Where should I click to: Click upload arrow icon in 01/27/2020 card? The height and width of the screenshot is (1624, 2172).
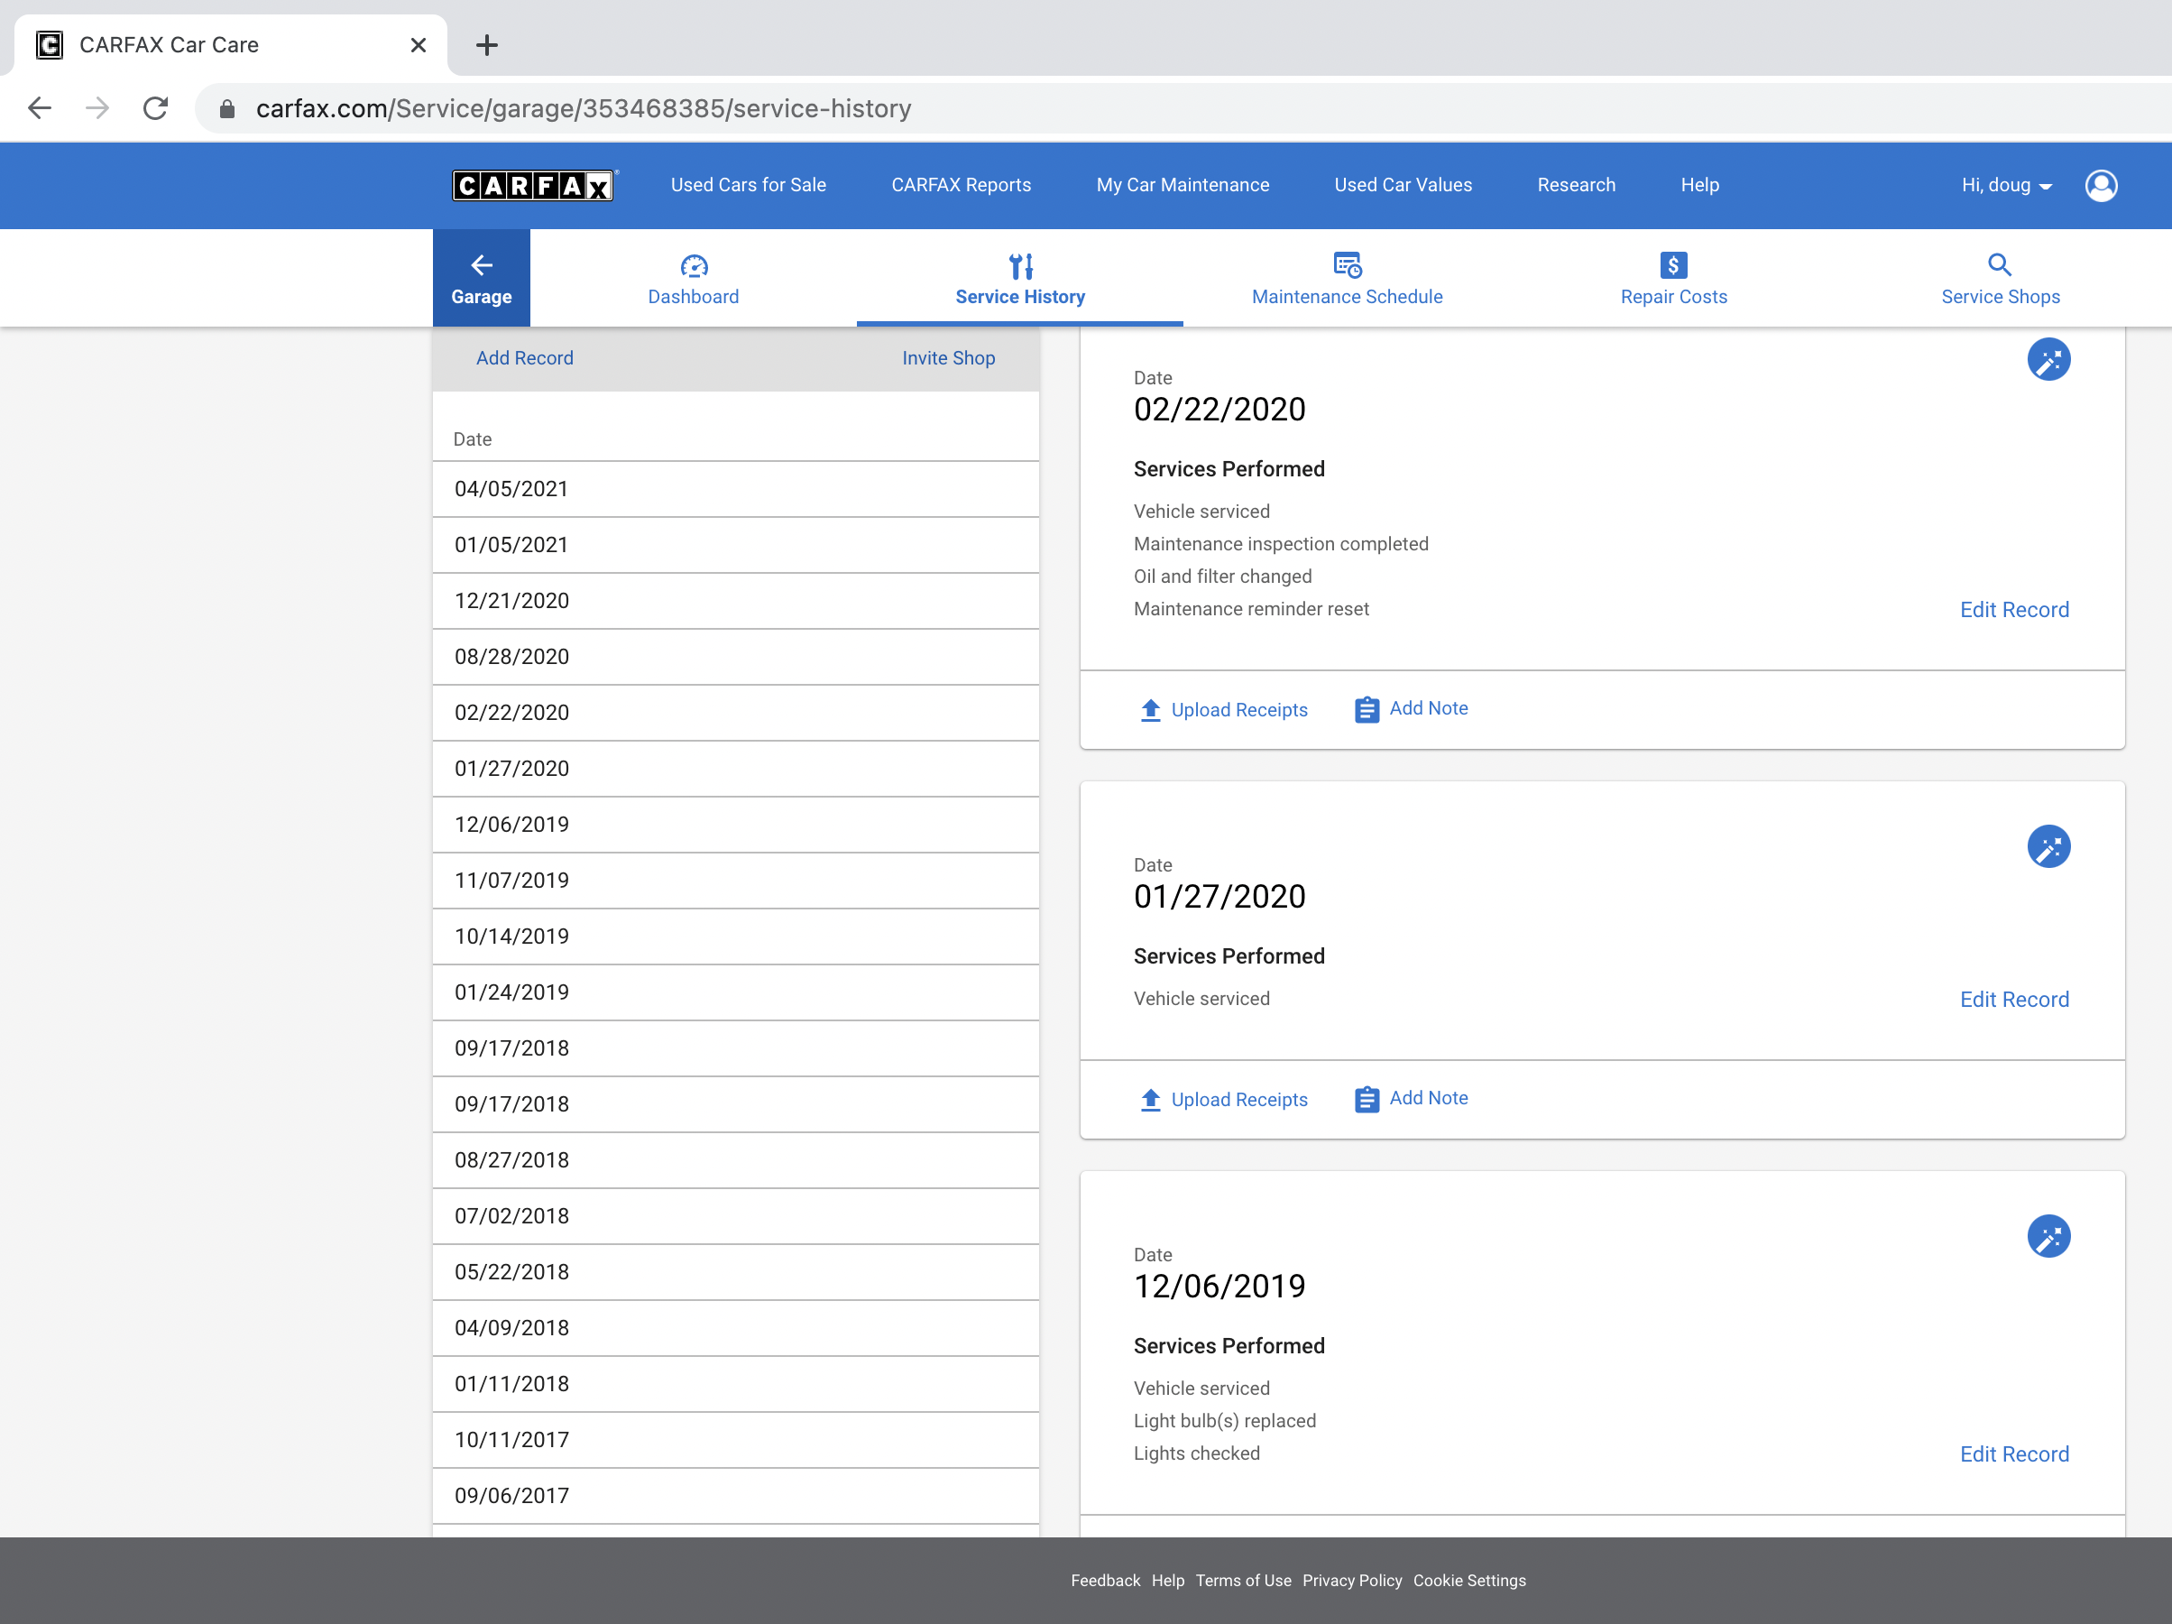pos(1151,1100)
